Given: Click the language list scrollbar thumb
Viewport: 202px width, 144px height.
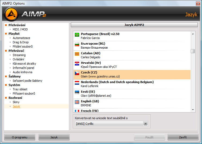Looking at the screenshot, I should point(193,51).
